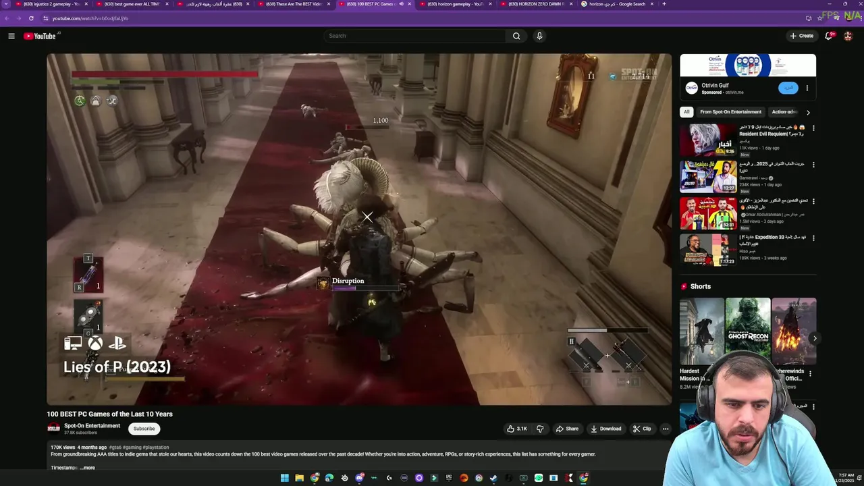
Task: Share the video
Action: point(567,429)
